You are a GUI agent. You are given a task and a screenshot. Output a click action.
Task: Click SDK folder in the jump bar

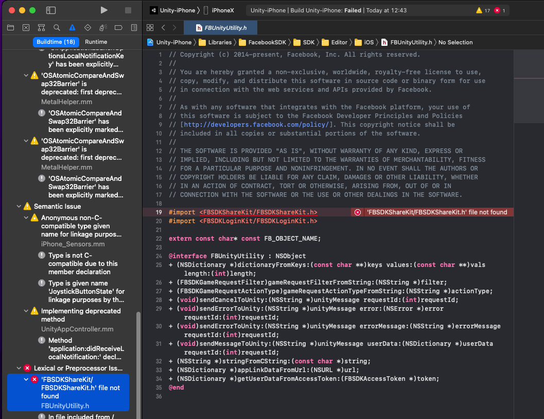click(x=304, y=42)
